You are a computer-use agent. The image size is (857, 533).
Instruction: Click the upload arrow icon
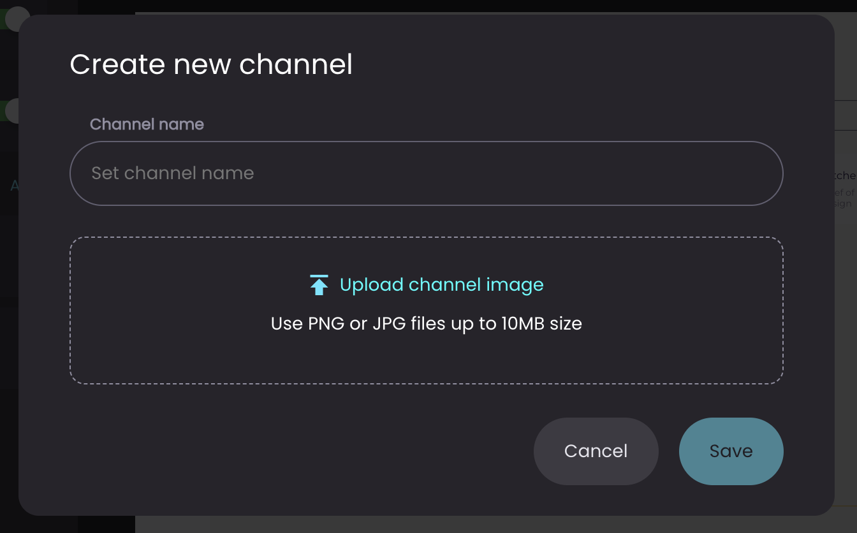319,285
